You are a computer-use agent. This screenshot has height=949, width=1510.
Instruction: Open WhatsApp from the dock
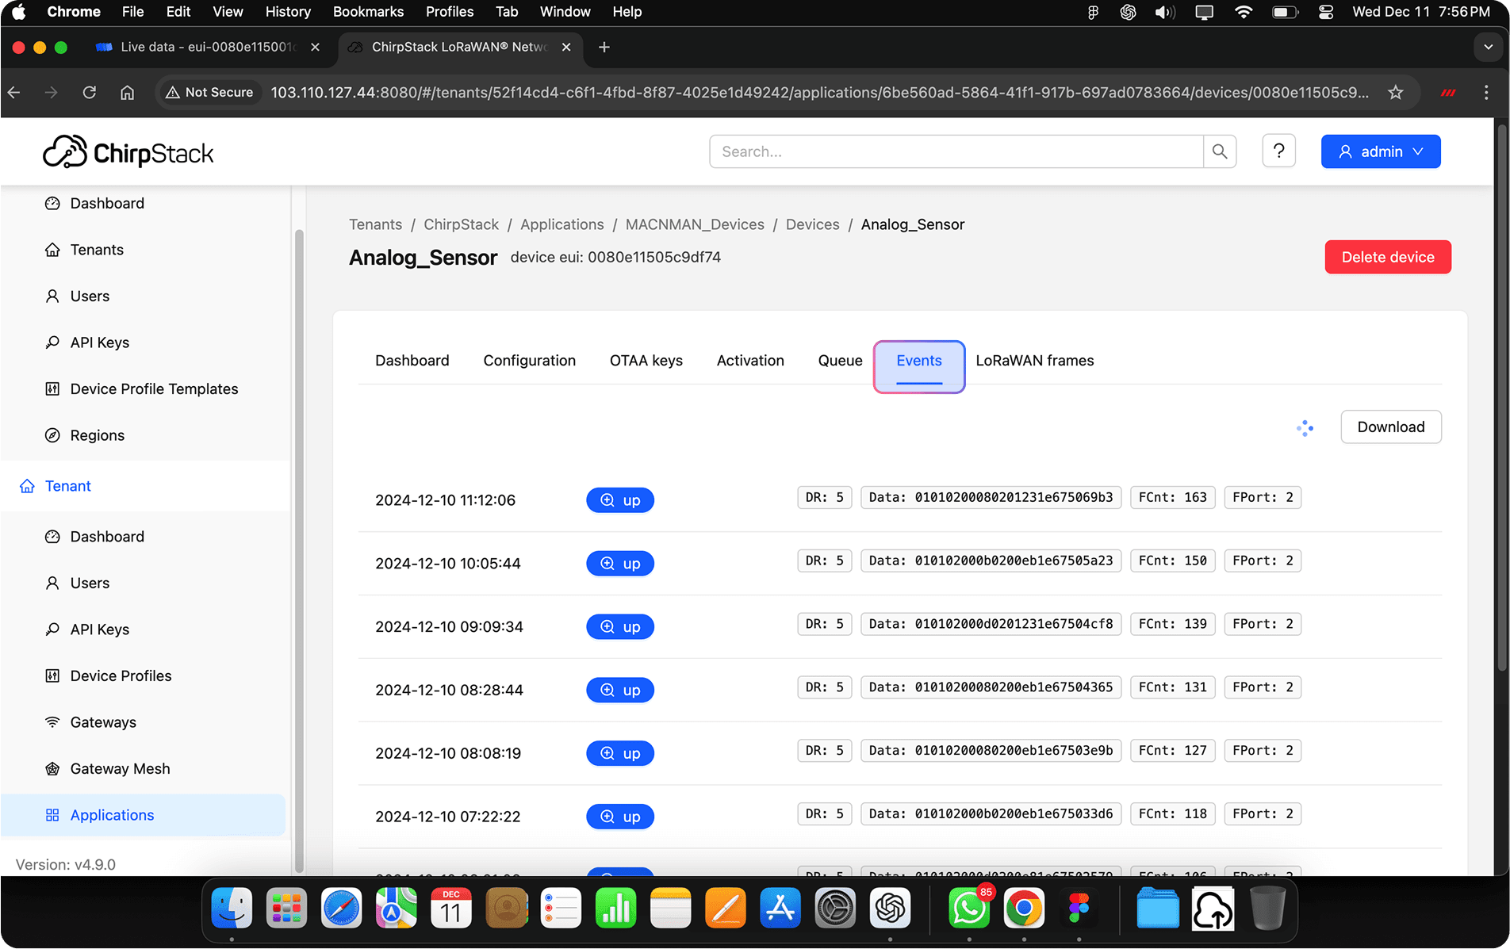point(968,909)
